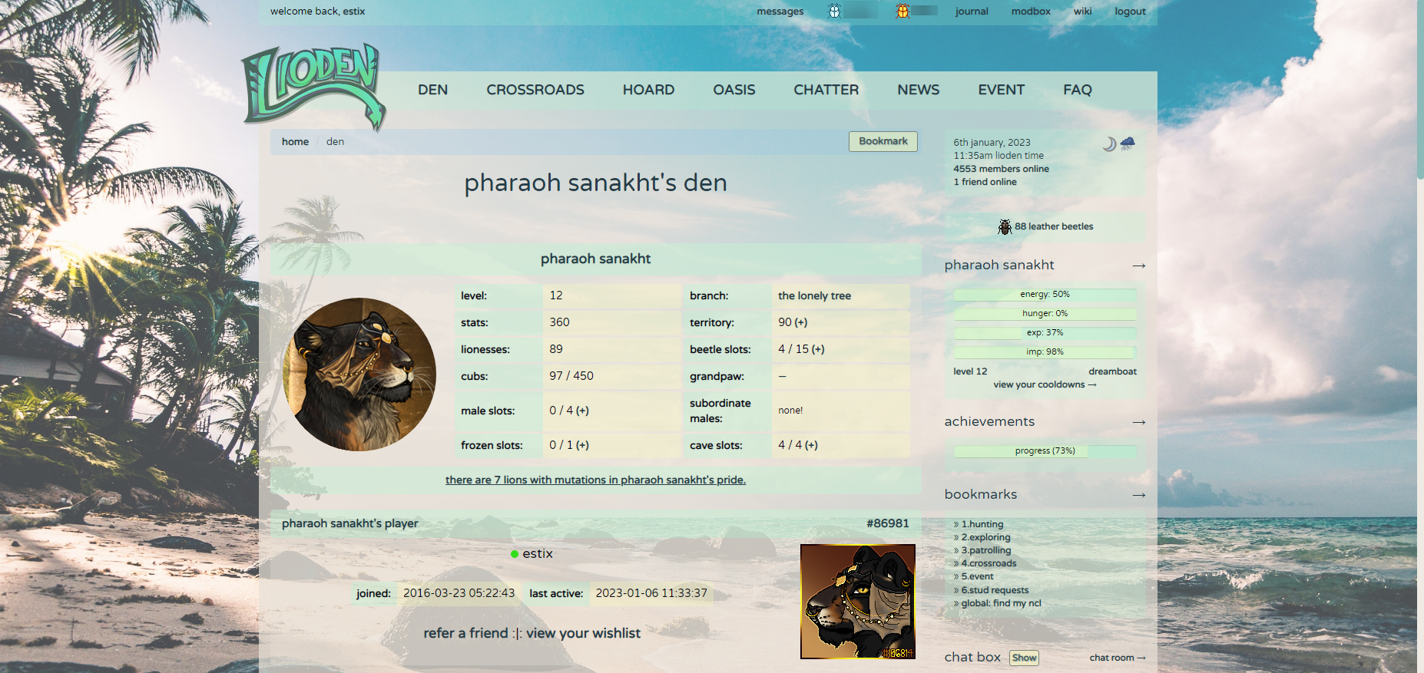The image size is (1424, 673).
Task: Open the 3.patrolling bookmark
Action: [986, 550]
